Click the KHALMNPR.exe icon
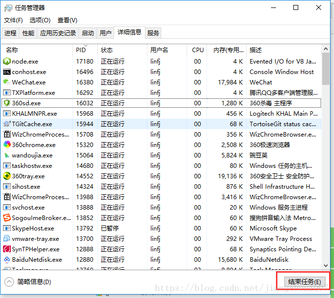Image resolution: width=334 pixels, height=298 pixels. (7, 114)
